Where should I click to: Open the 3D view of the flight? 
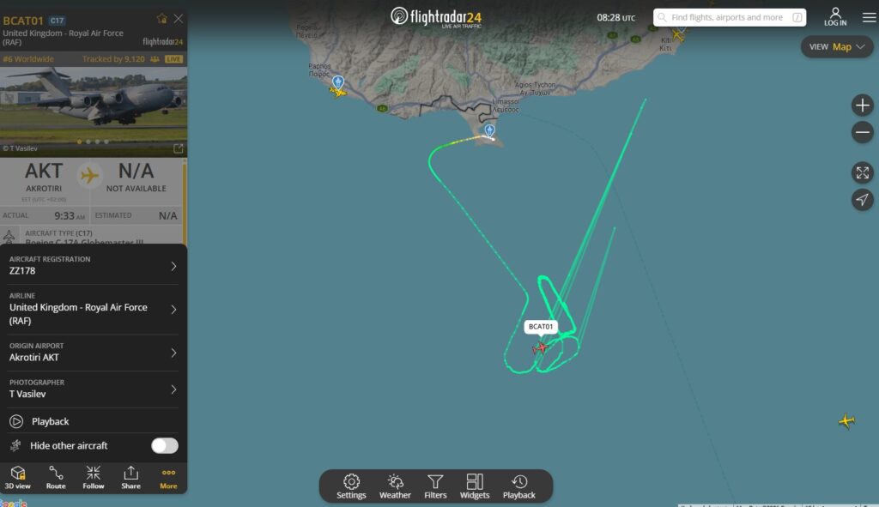[x=18, y=478]
